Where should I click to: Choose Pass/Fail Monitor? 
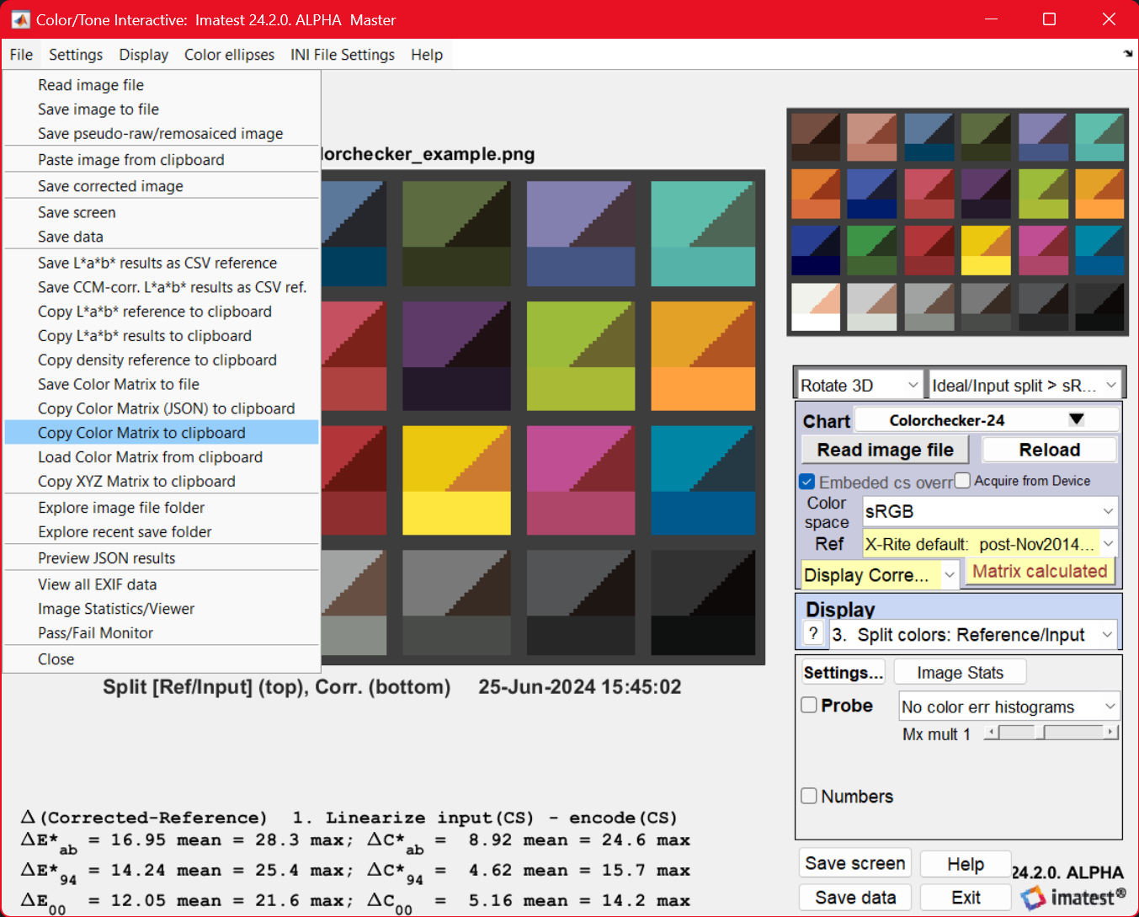(x=162, y=633)
